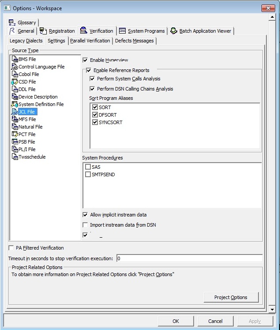Click the Verification tab icon
The width and height of the screenshot is (280, 330).
84,31
